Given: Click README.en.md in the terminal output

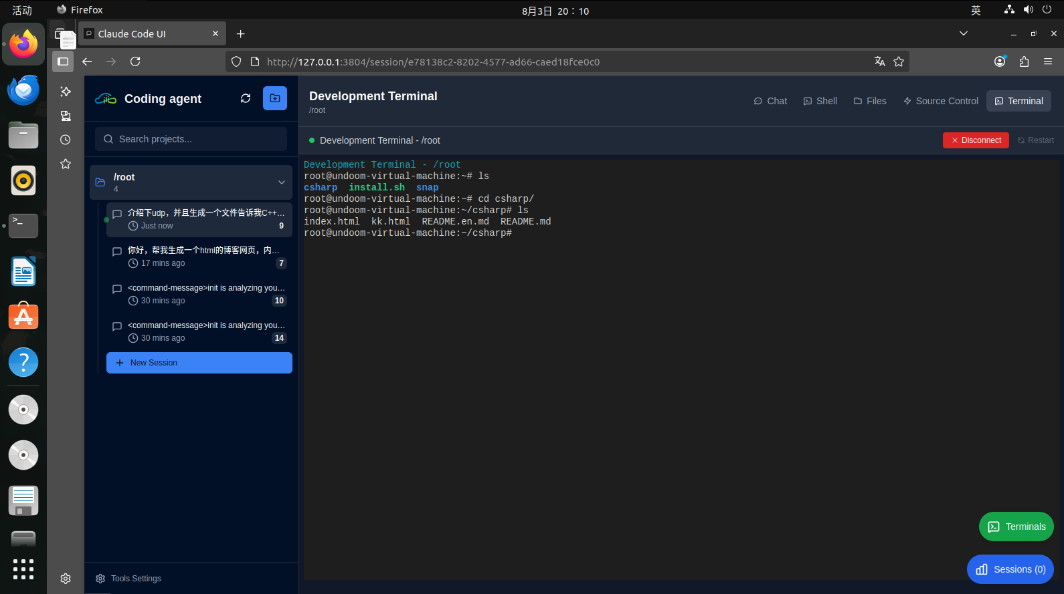Looking at the screenshot, I should (x=456, y=222).
